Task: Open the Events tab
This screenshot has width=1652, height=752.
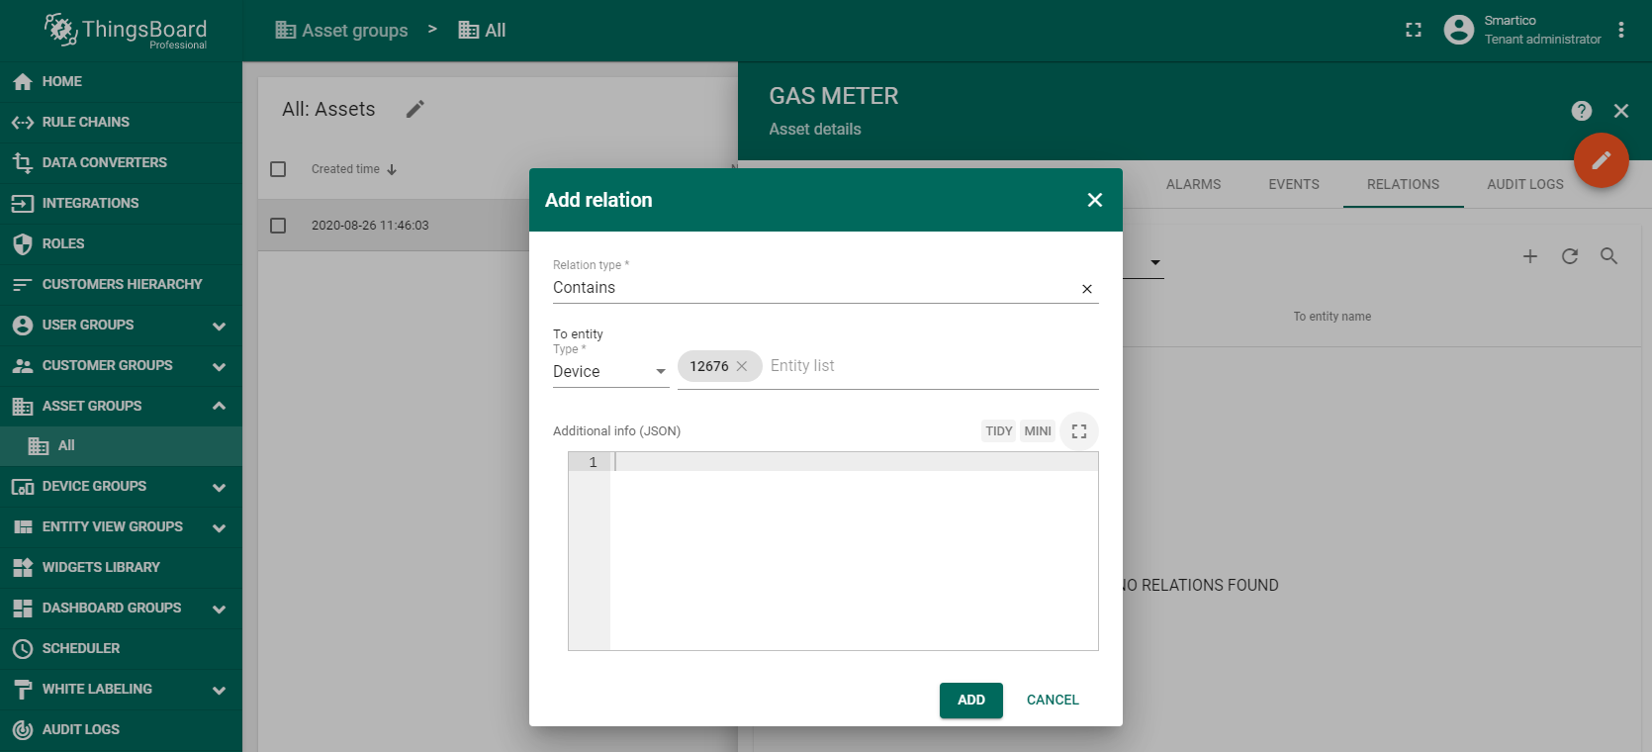Action: pos(1293,184)
